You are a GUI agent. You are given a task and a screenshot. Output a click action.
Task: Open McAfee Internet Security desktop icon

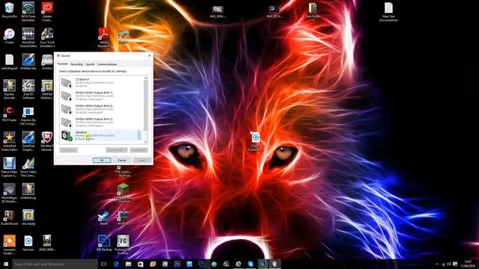47,141
